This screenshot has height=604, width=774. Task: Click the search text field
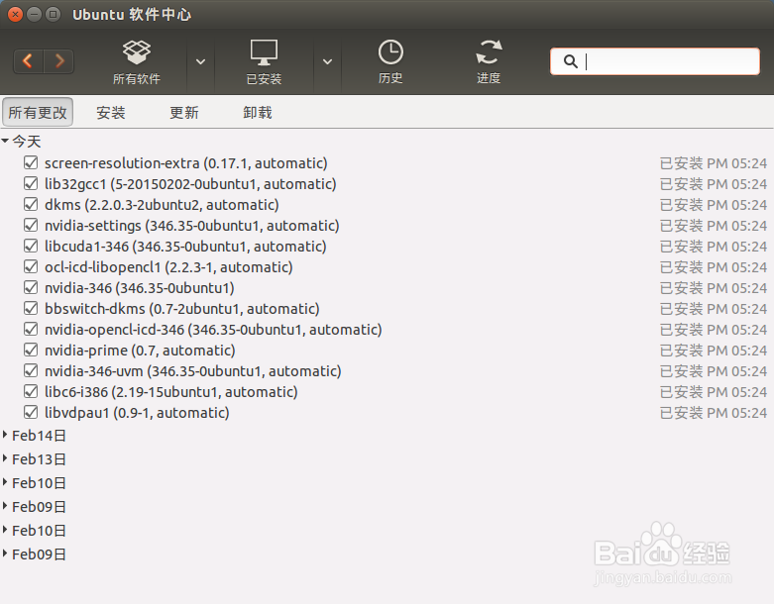click(x=654, y=61)
